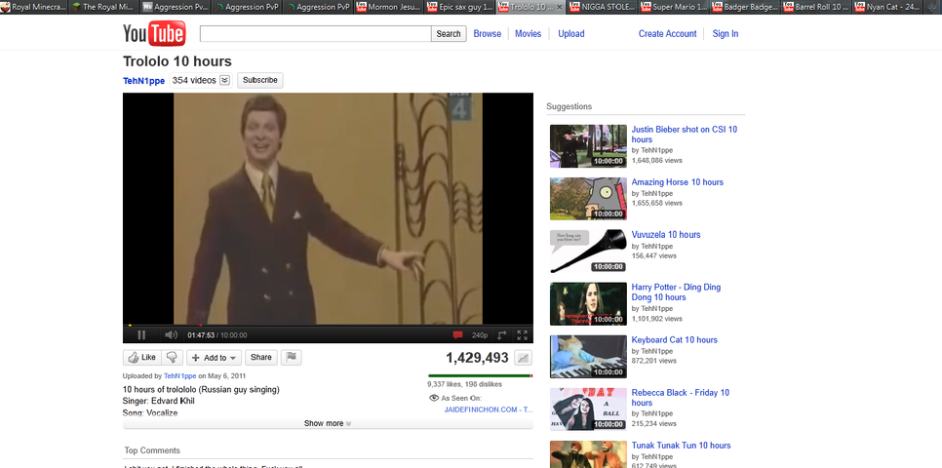Viewport: 942px width, 468px height.
Task: Click the Tunak Tunak Tun thumbnail
Action: tap(588, 454)
